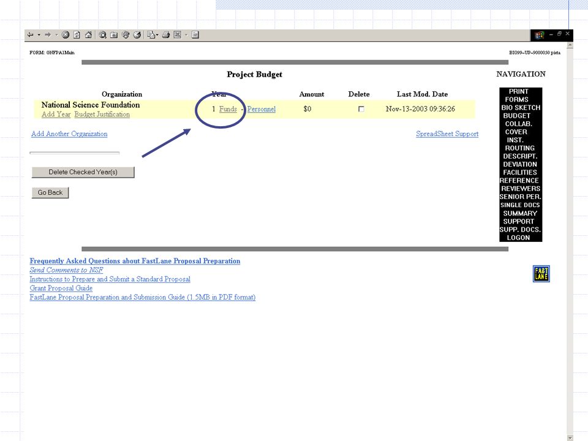The image size is (588, 441).
Task: Click the Refresh page icon
Action: pos(77,35)
